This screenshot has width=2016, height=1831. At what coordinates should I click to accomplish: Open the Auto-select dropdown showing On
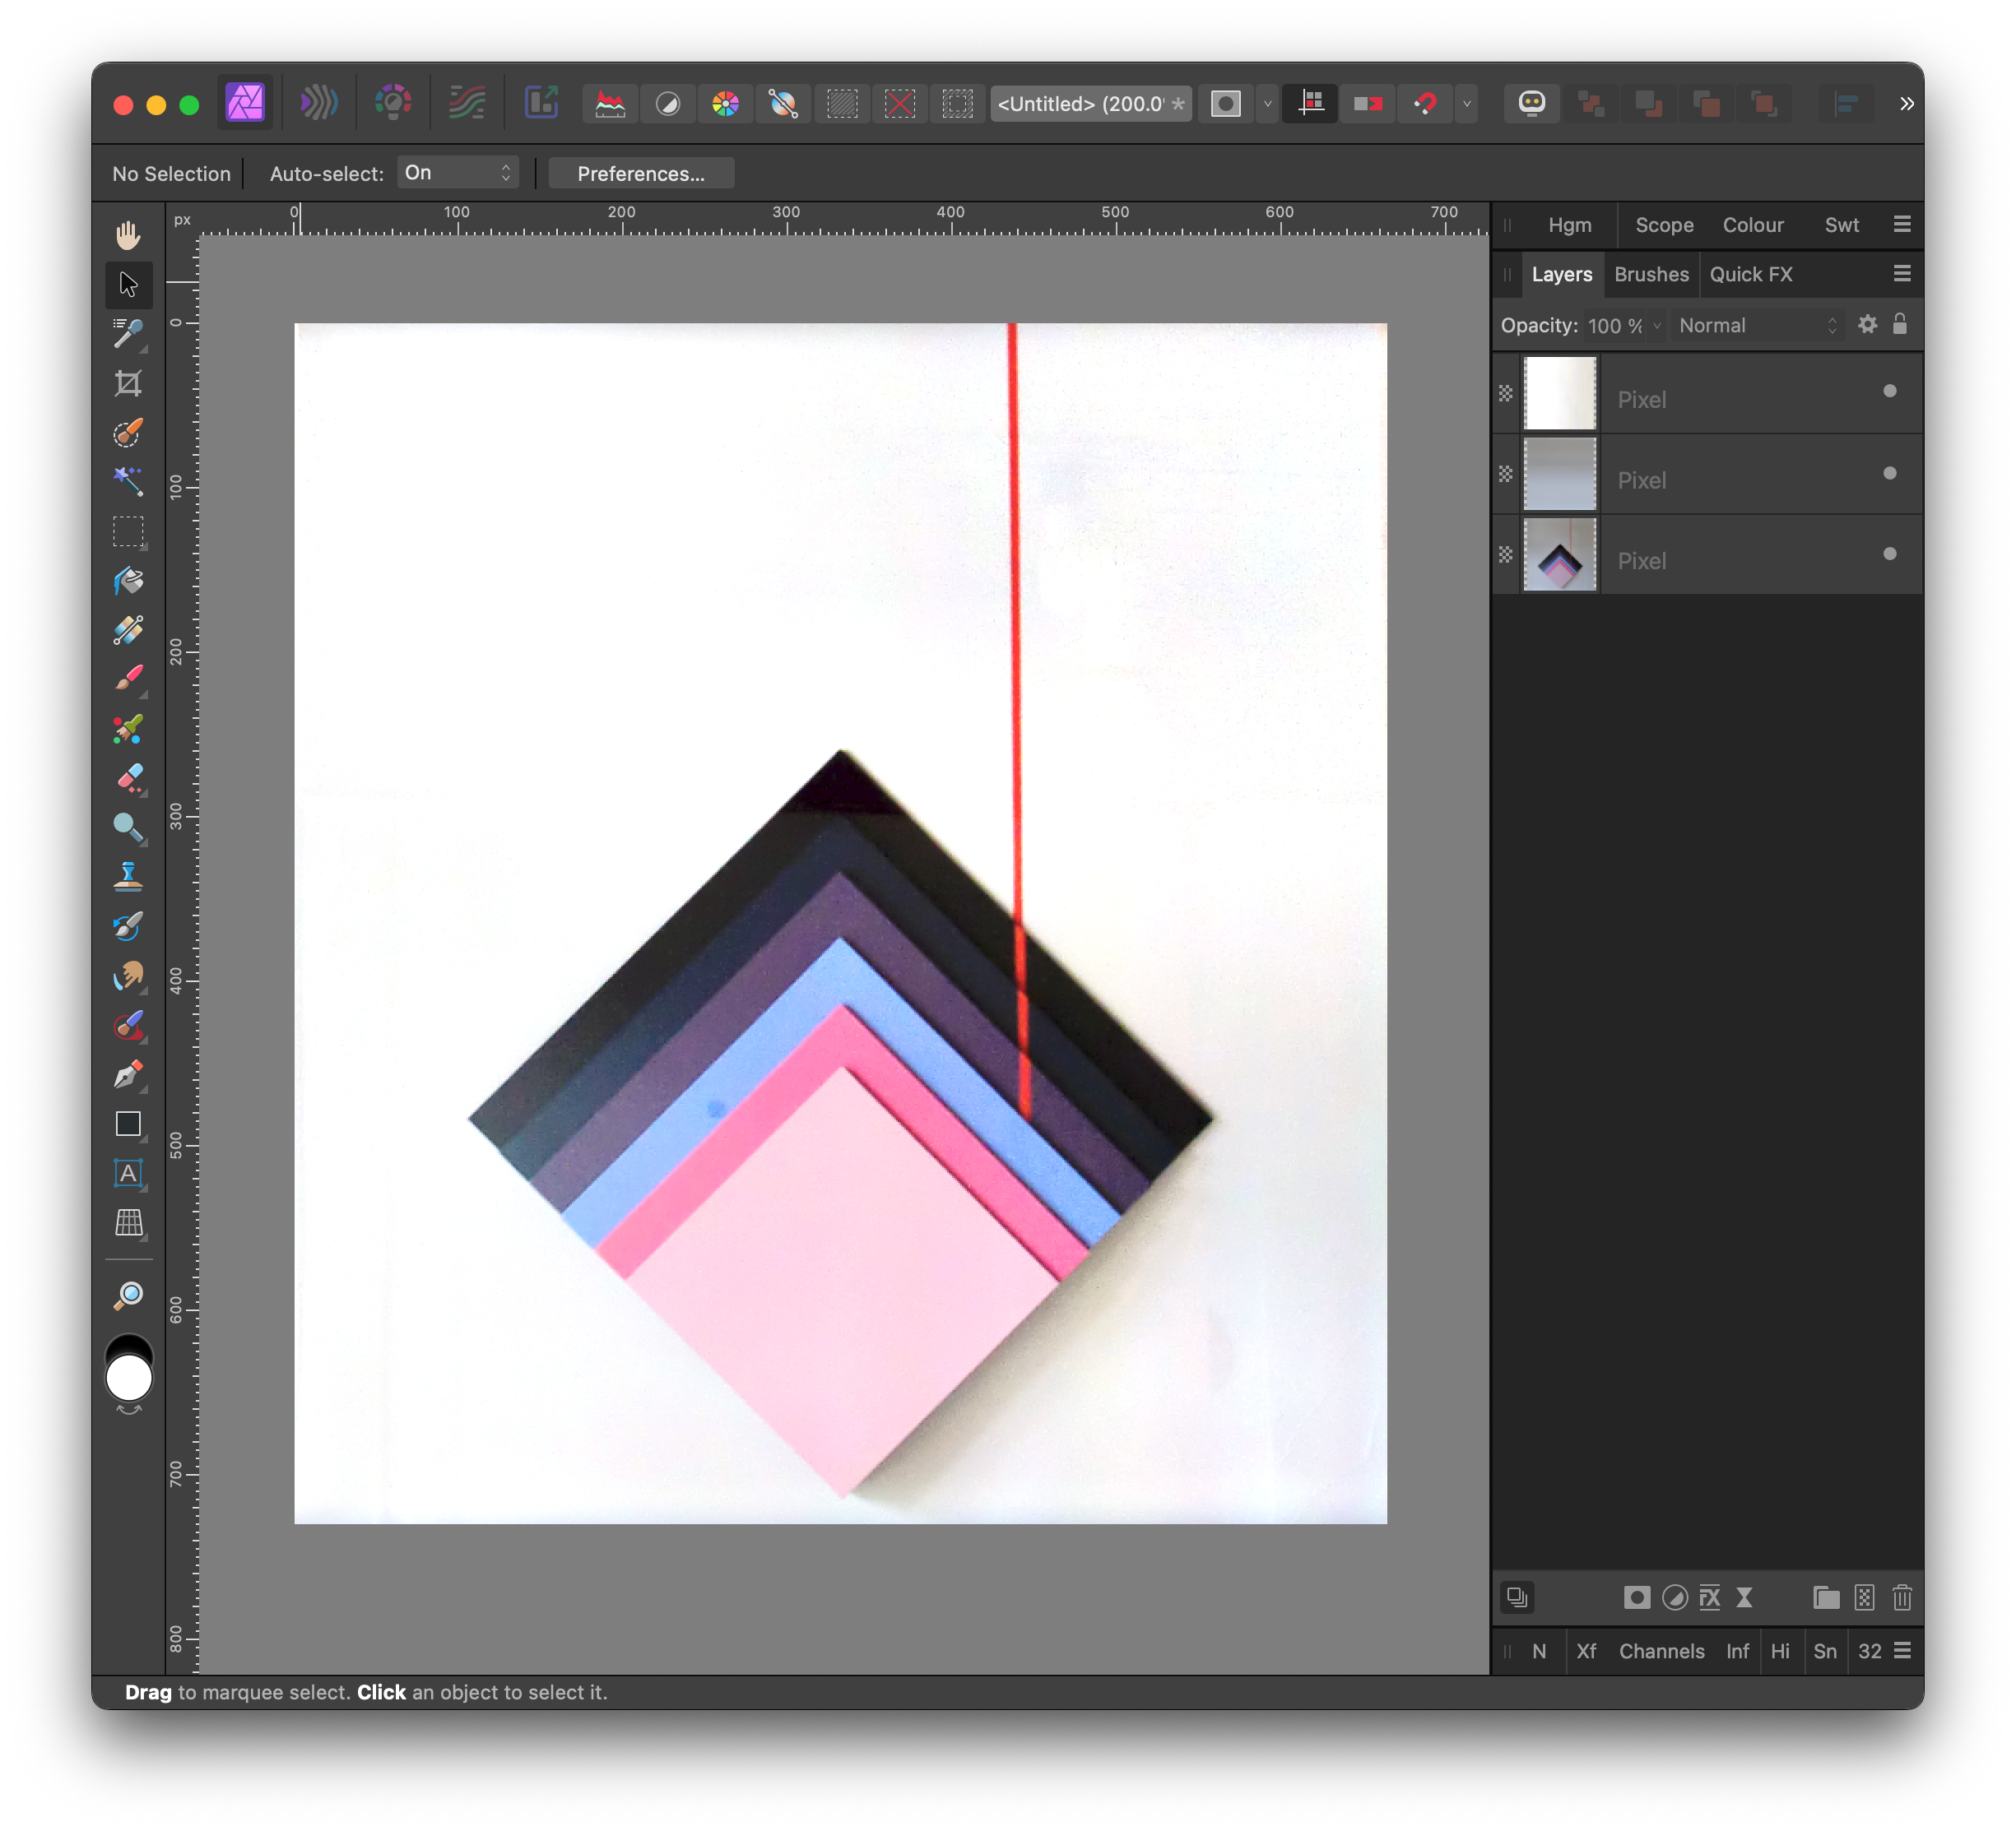tap(458, 173)
